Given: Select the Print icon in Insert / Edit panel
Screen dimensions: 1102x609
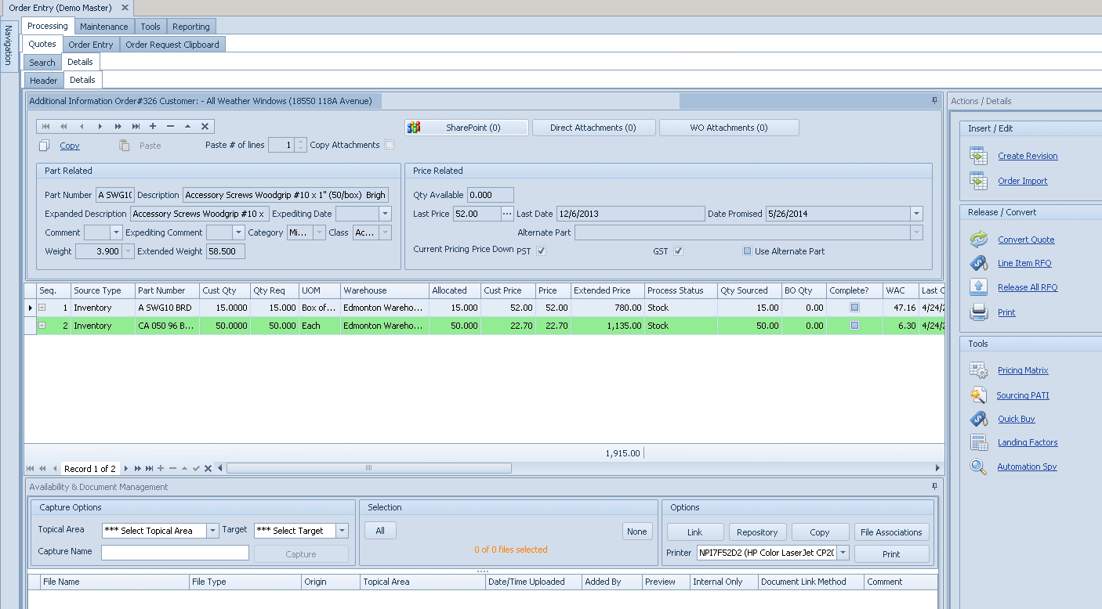Looking at the screenshot, I should point(978,312).
